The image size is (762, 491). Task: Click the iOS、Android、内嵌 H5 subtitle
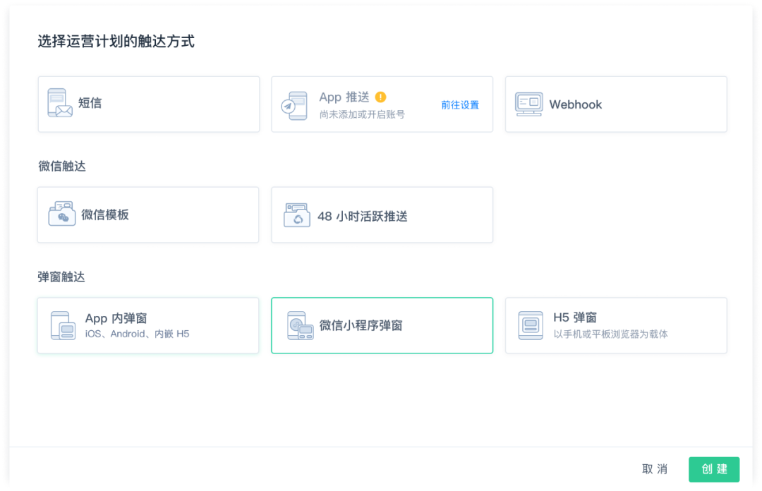tap(137, 334)
